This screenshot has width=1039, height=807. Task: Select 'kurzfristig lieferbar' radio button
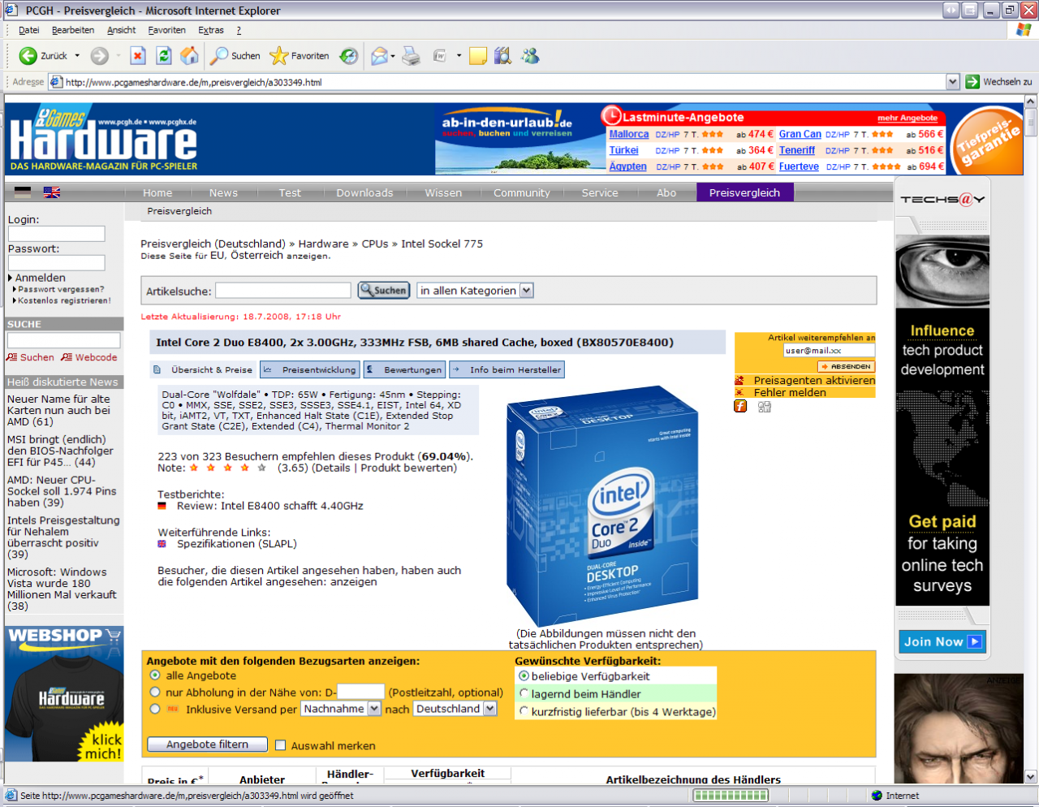tap(524, 711)
